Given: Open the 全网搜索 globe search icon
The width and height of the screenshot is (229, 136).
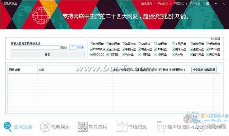Looking at the screenshot, I should [8, 127].
